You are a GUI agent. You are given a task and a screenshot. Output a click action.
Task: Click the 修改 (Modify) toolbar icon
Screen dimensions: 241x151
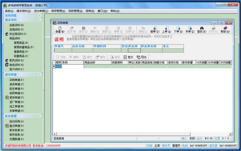pyautogui.click(x=72, y=28)
